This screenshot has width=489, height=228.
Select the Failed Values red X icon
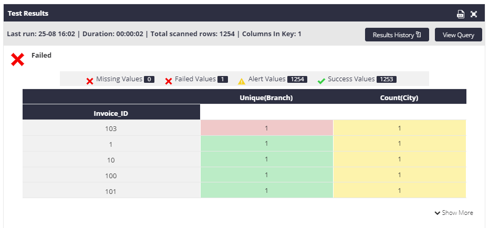169,81
